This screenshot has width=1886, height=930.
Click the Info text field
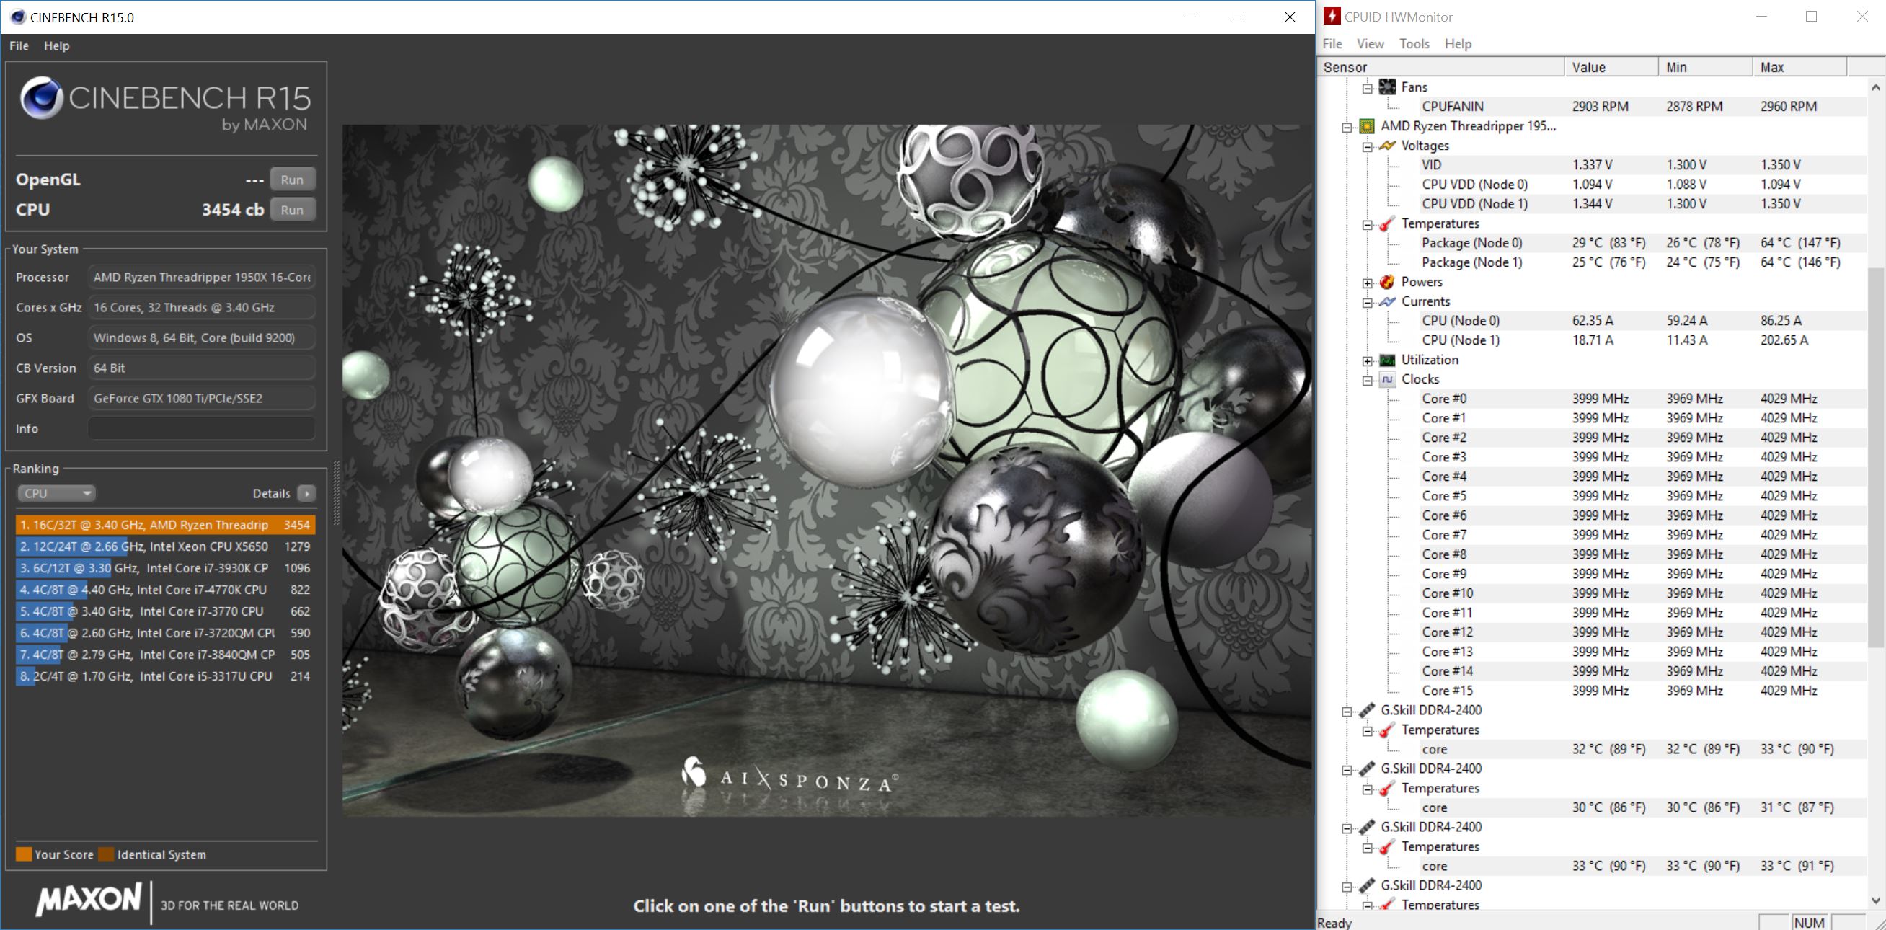201,428
